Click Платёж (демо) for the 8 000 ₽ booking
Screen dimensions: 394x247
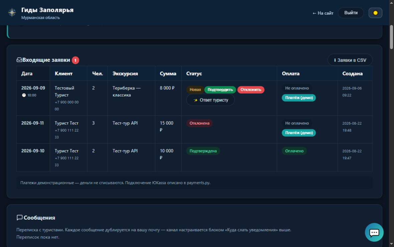[x=299, y=98]
